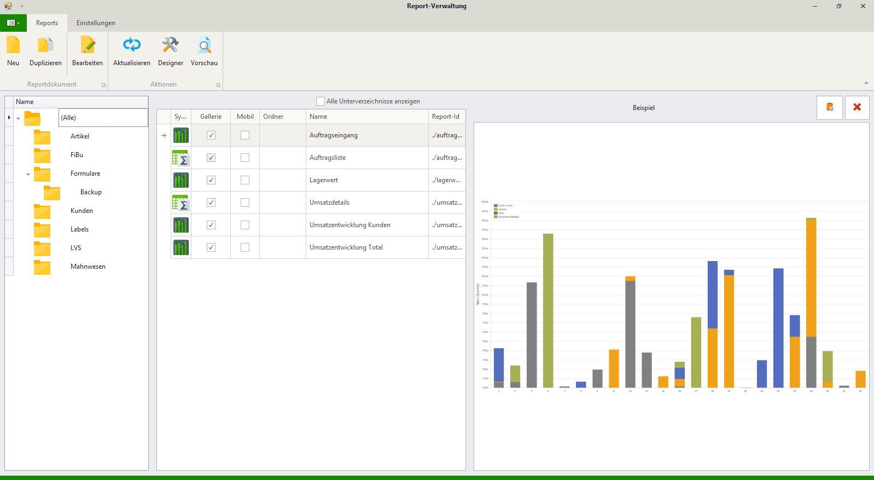Uncheck Gallerie for Auftragsliste row
This screenshot has width=874, height=480.
pyautogui.click(x=211, y=158)
